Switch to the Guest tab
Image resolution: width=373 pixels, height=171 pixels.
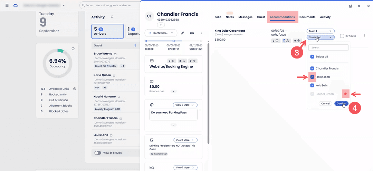[x=261, y=17]
